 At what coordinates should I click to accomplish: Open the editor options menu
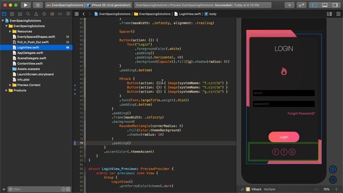coord(329,14)
